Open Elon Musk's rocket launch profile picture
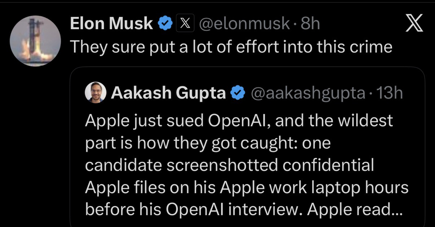435x227 pixels. 35,41
